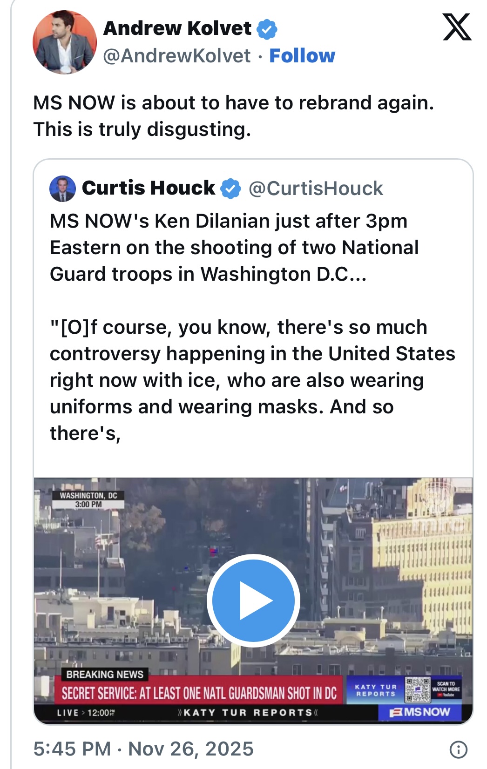Open the Andrew Kolvet display name link
Viewport: 487px width, 769px height.
click(177, 28)
